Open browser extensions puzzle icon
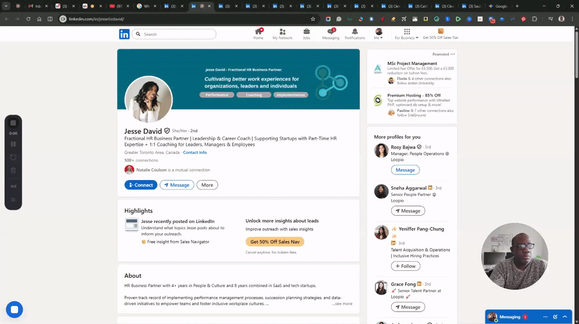Viewport: 579px width, 324px height. tap(534, 19)
